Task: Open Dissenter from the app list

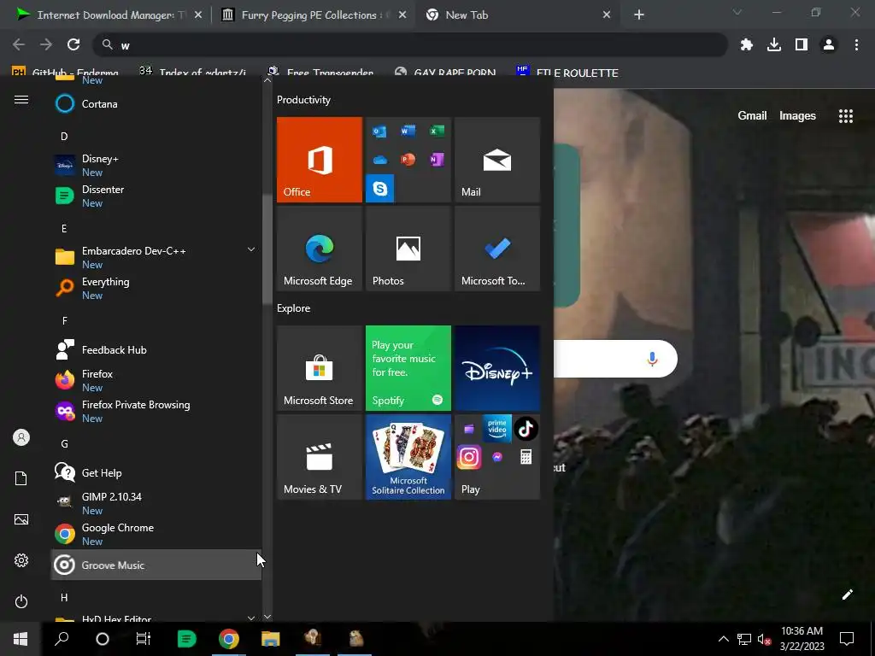Action: click(156, 196)
